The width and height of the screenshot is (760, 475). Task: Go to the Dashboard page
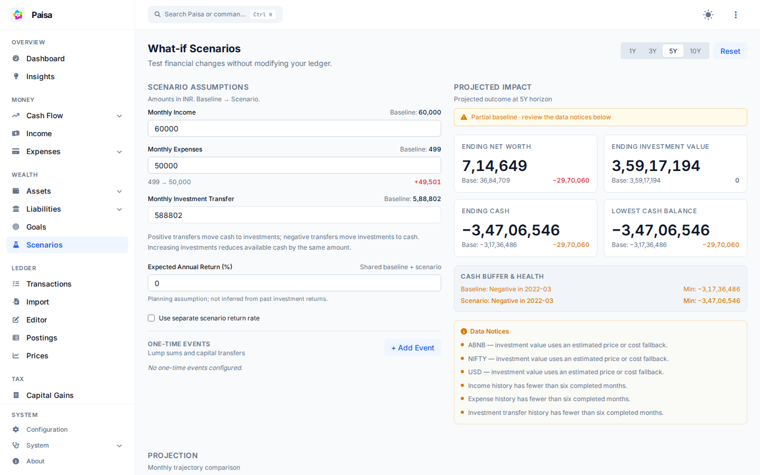click(x=67, y=59)
